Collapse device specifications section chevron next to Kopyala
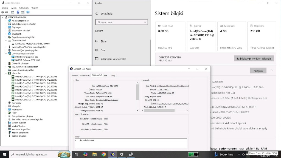281x158 pixels. (272, 70)
